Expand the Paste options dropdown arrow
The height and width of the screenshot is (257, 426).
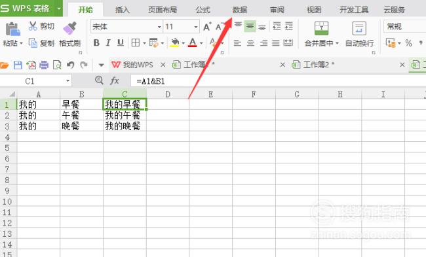click(21, 43)
